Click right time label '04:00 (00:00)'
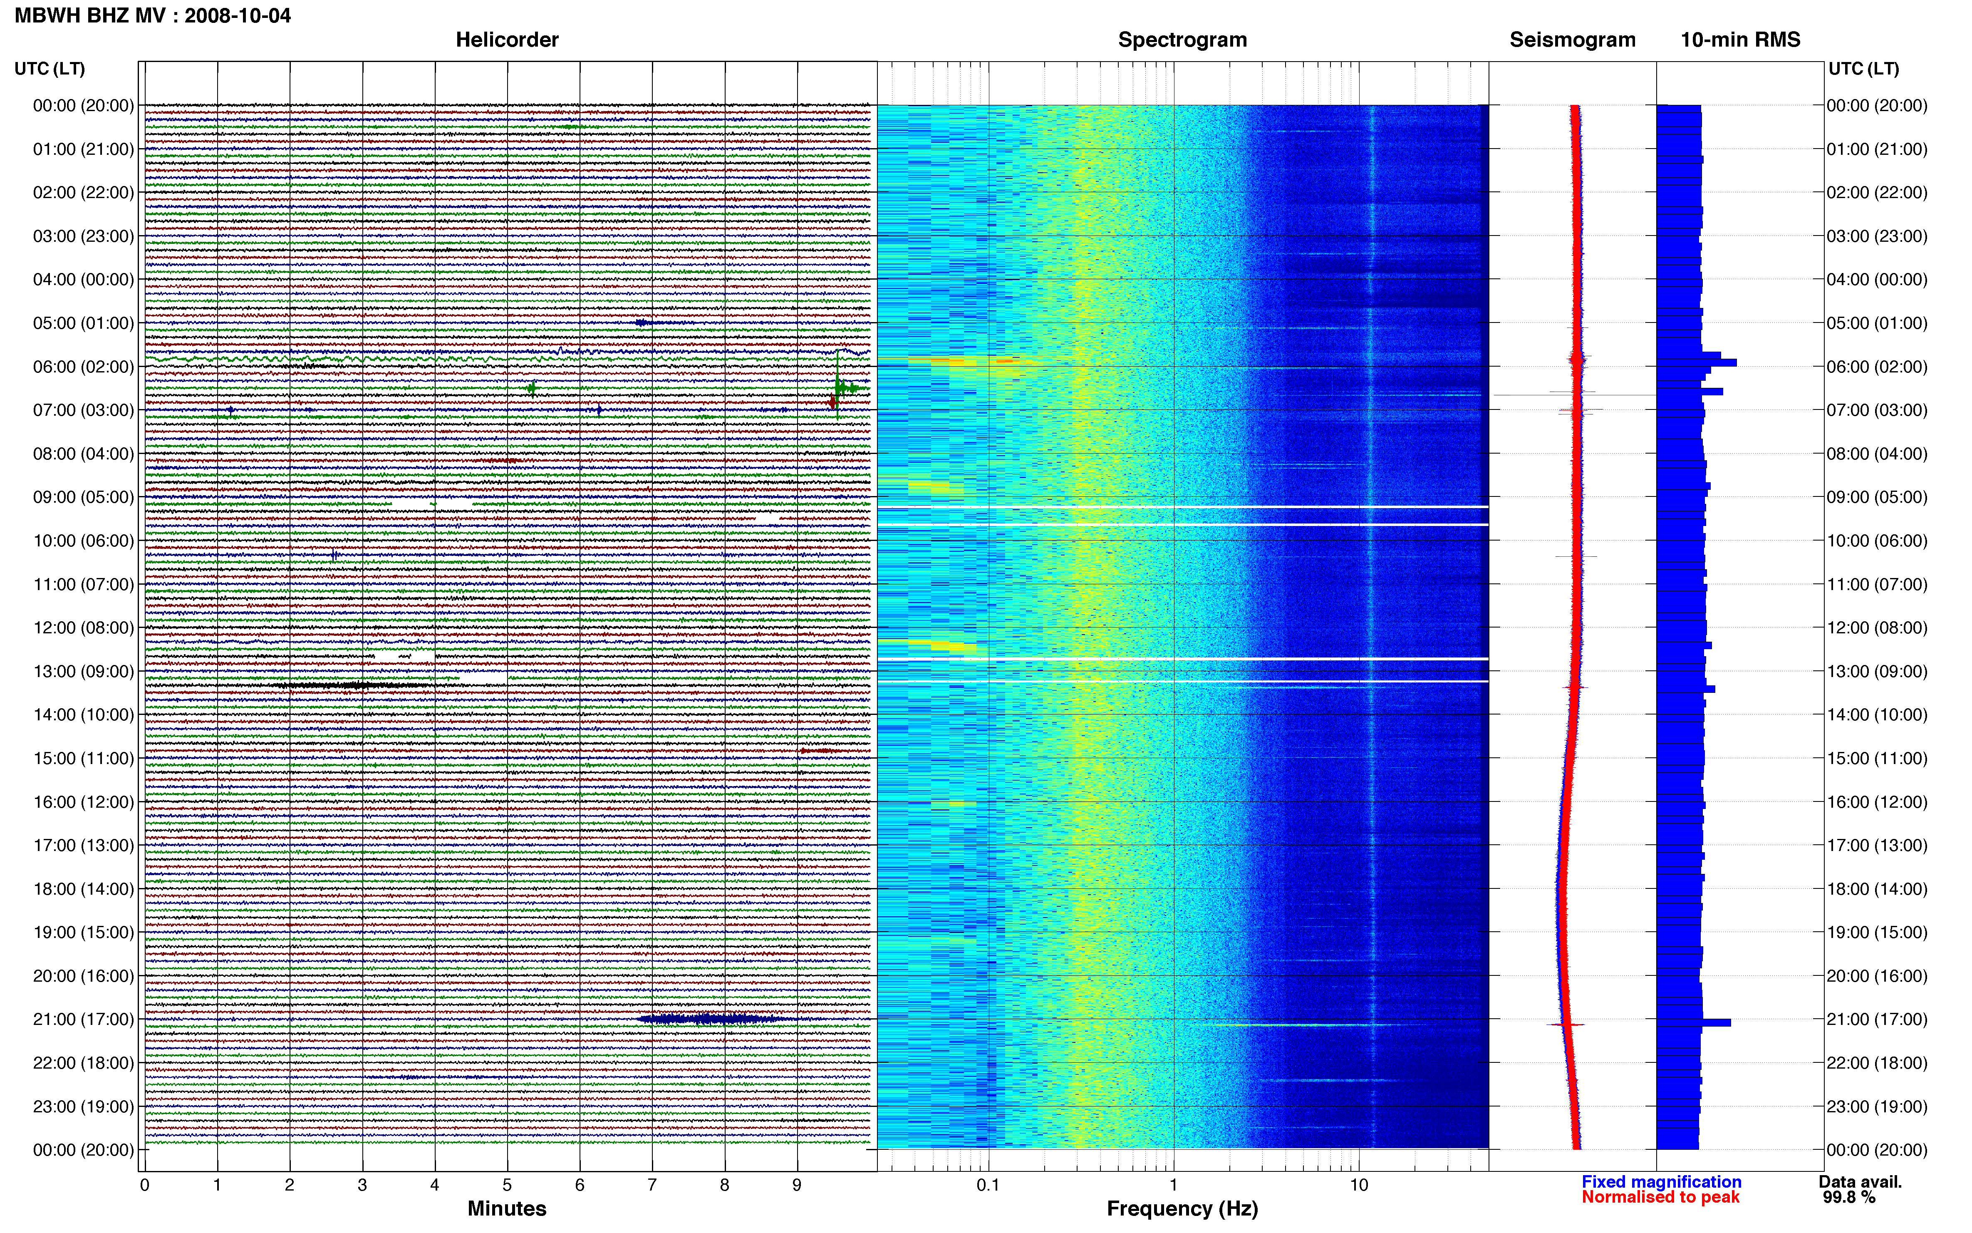 [1877, 279]
